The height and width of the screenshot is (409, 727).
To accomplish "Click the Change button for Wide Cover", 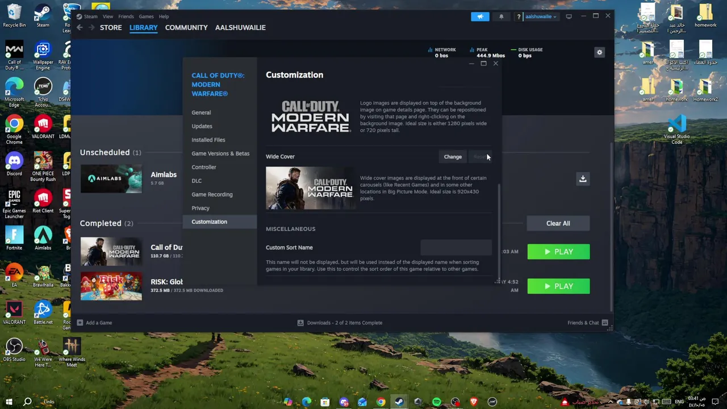I will (453, 157).
